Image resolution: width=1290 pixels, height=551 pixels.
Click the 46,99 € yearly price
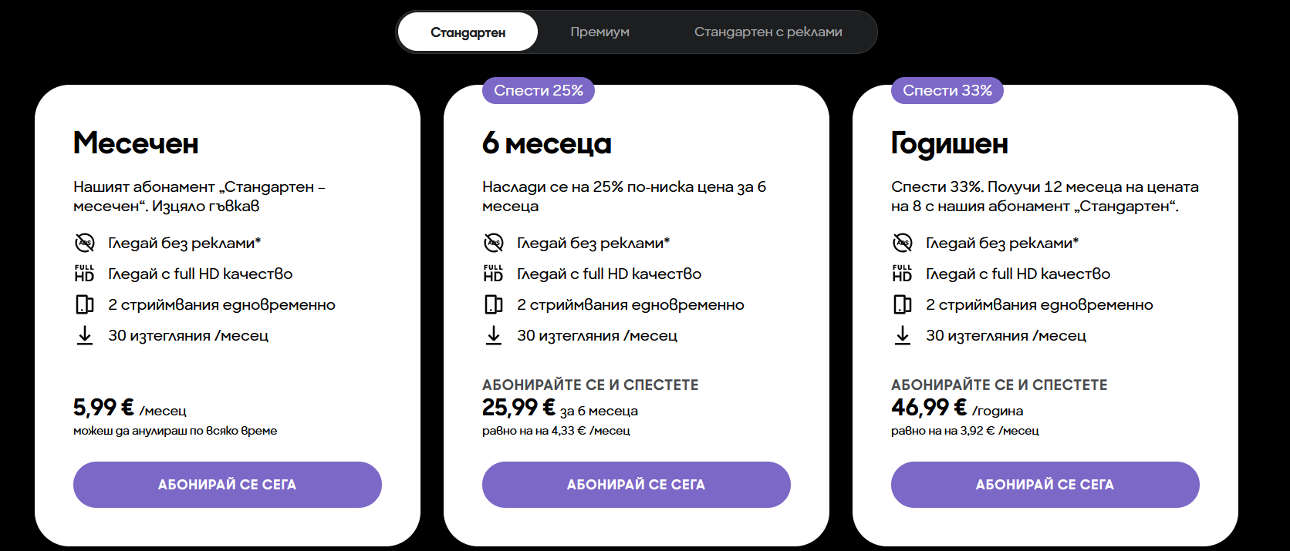click(x=928, y=407)
